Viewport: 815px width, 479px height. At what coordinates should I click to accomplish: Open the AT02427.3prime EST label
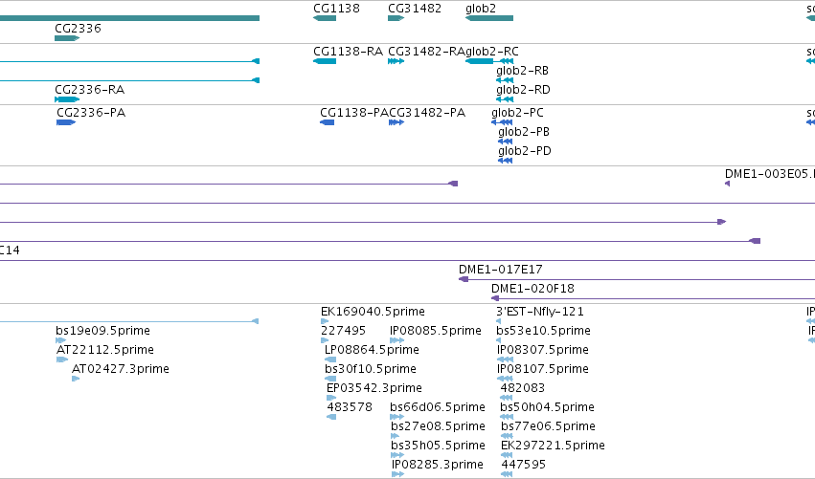click(121, 369)
